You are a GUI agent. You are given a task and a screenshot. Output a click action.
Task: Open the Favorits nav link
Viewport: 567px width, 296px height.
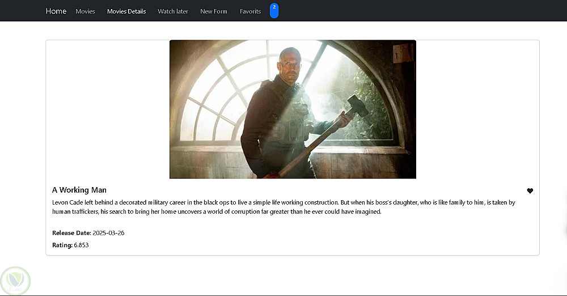click(x=250, y=11)
